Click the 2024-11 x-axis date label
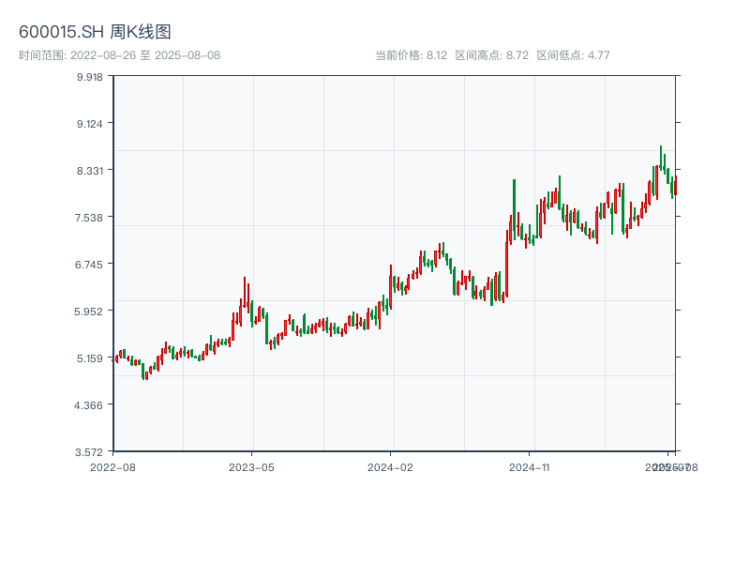750x563 pixels. point(529,466)
